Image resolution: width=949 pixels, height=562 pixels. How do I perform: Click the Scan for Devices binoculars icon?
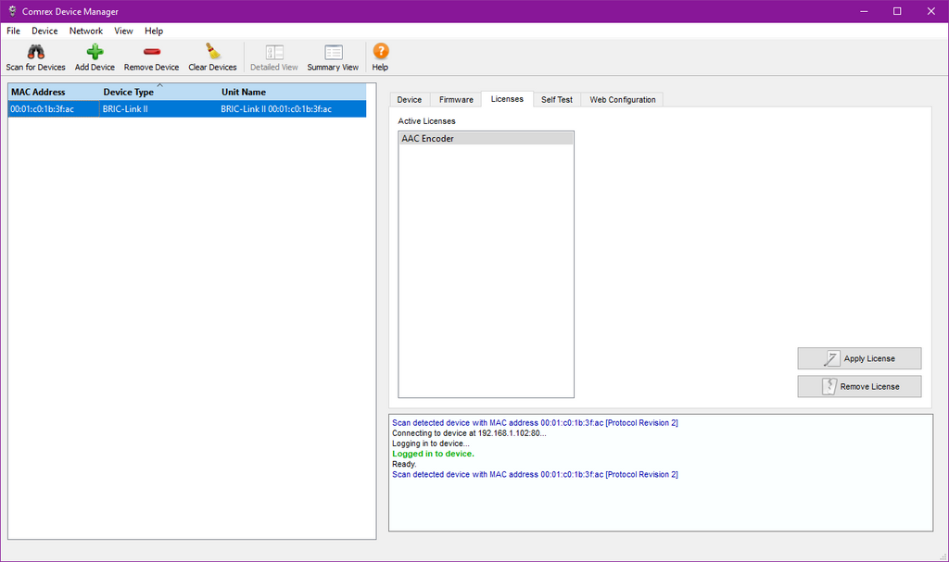36,52
